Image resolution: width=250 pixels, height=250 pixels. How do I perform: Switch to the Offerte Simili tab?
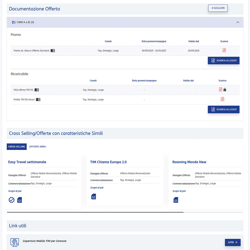(37, 147)
